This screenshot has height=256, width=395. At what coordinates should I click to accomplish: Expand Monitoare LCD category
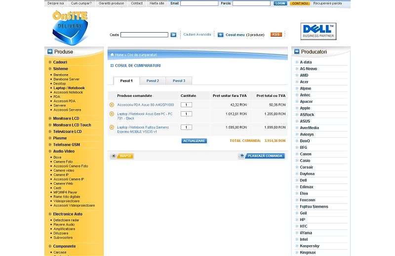[66, 118]
